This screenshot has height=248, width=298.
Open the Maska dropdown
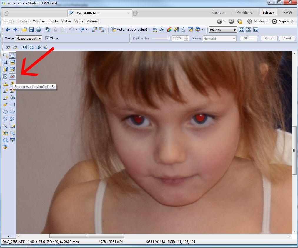pyautogui.click(x=29, y=38)
